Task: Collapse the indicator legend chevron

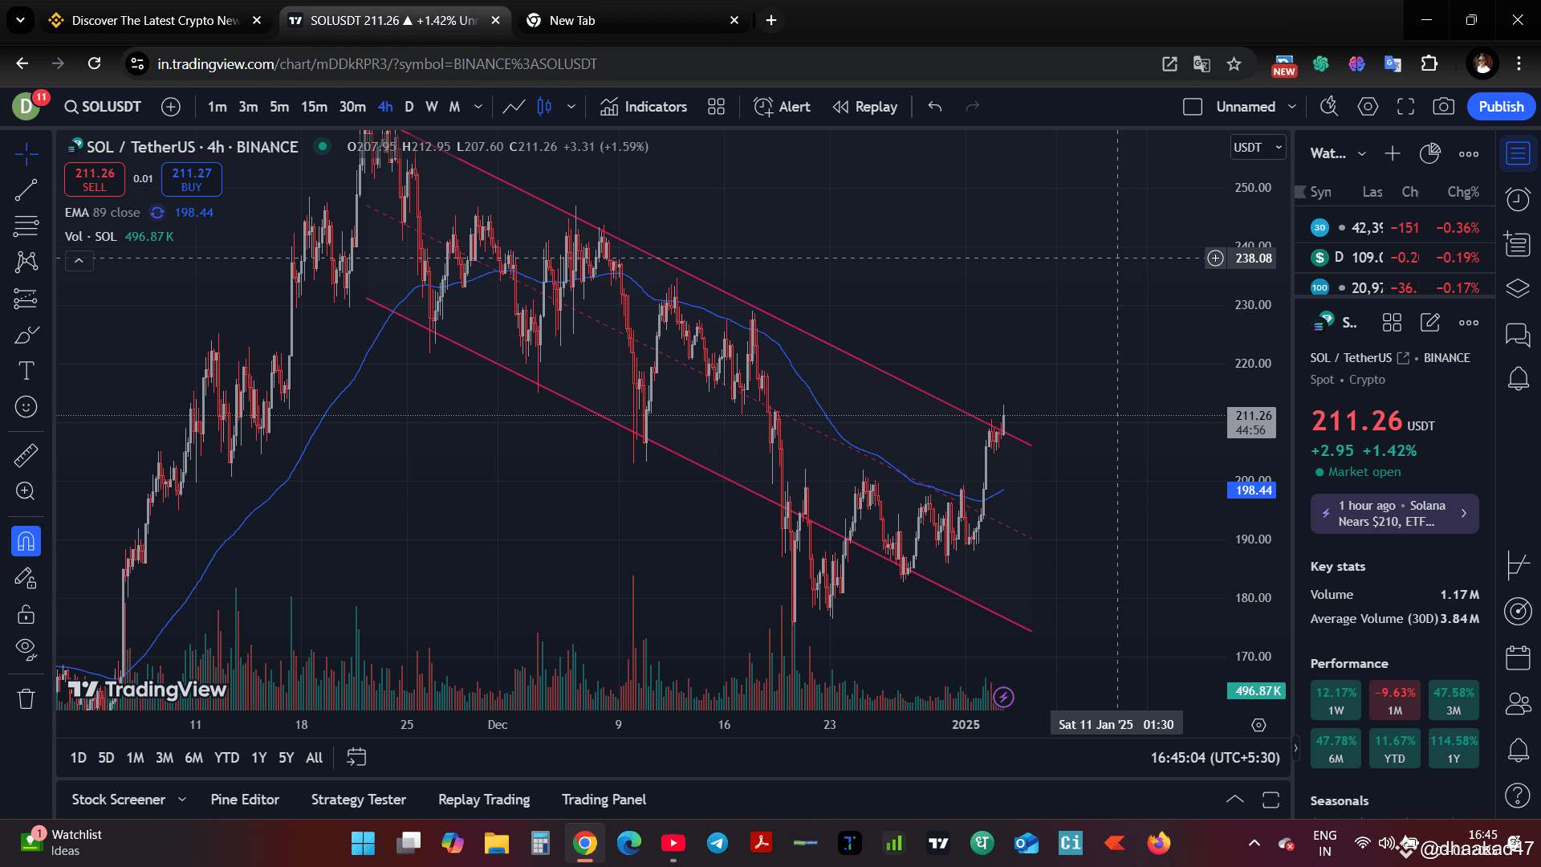Action: [79, 261]
